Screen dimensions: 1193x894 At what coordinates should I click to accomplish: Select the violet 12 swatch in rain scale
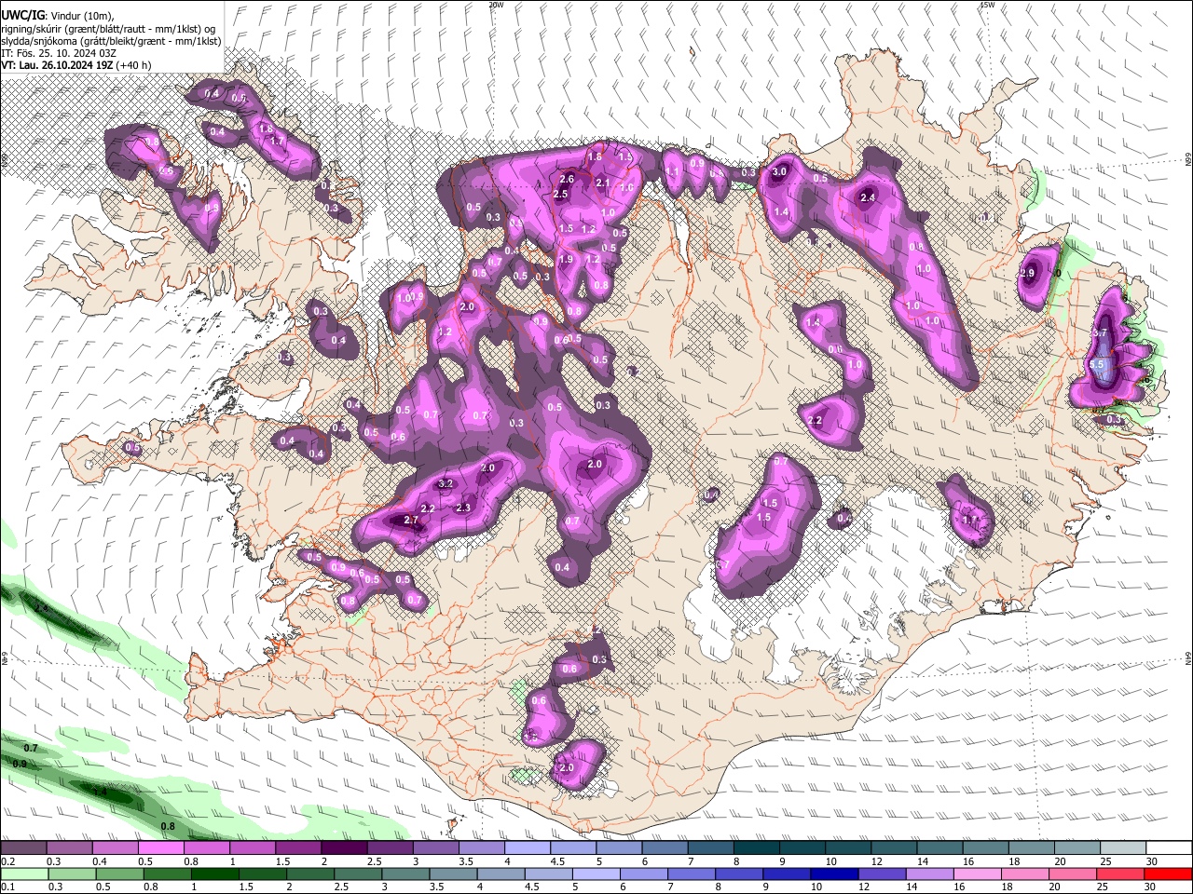pyautogui.click(x=883, y=874)
